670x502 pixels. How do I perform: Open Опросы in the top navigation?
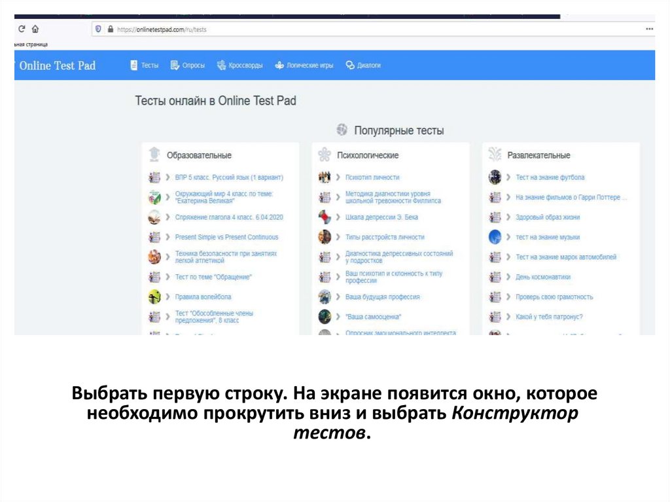194,65
